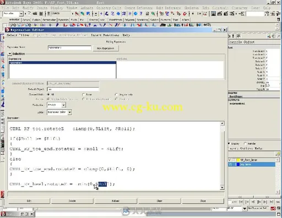Image resolution: width=282 pixels, height=218 pixels.
Task: Toggle visibility V box of RF_foot_layer
Action: point(230,160)
